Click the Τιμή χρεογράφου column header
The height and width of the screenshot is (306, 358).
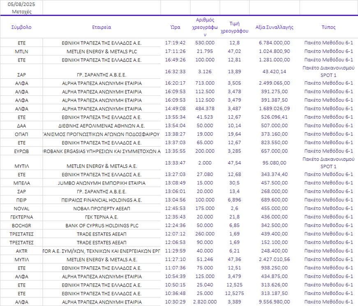click(234, 27)
